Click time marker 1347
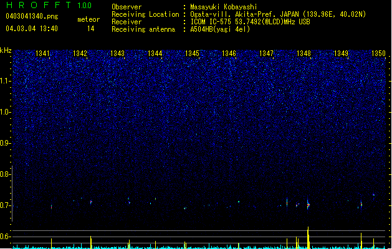 pyautogui.click(x=267, y=53)
